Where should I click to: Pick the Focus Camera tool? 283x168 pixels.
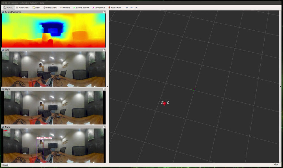(x=50, y=8)
